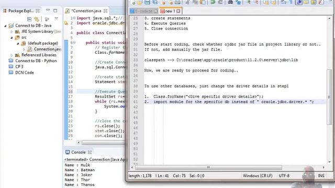Save the document using Notepad++ Save icon
The width and height of the screenshot is (335, 188).
[x=147, y=2]
